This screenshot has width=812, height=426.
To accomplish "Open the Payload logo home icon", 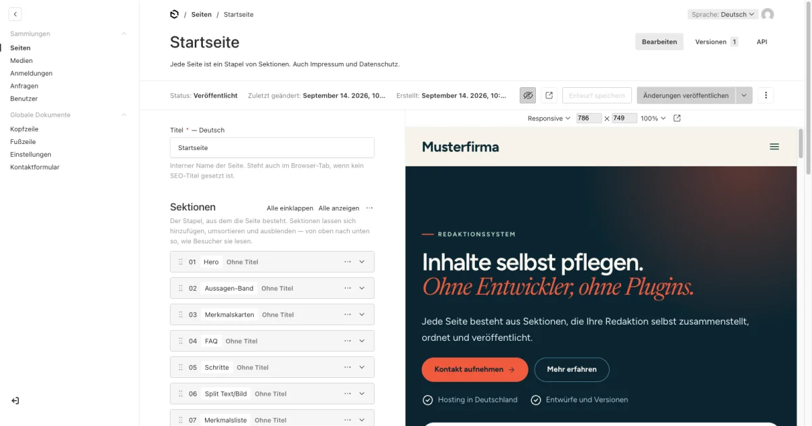I will 175,14.
